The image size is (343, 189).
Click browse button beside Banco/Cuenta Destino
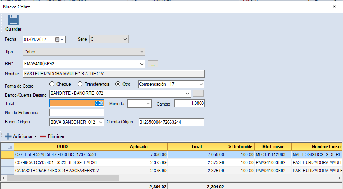(x=198, y=93)
